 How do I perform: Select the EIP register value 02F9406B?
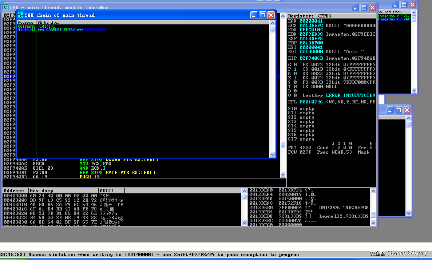pyautogui.click(x=311, y=58)
